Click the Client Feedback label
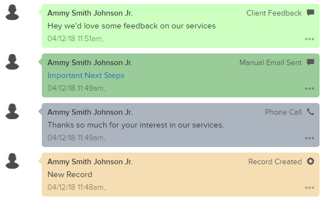The image size is (324, 201). [274, 13]
